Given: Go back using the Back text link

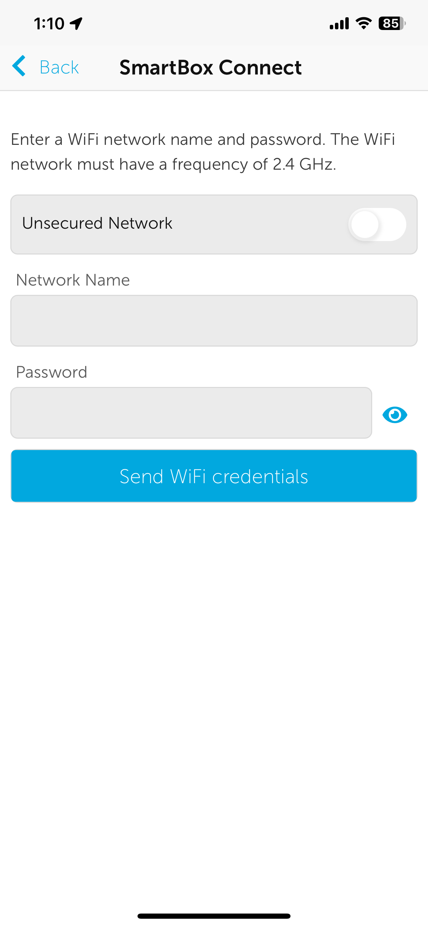Looking at the screenshot, I should point(59,67).
